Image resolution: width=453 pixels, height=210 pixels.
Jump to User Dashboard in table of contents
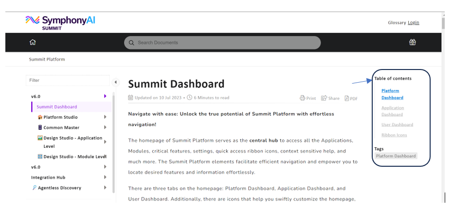397,124
